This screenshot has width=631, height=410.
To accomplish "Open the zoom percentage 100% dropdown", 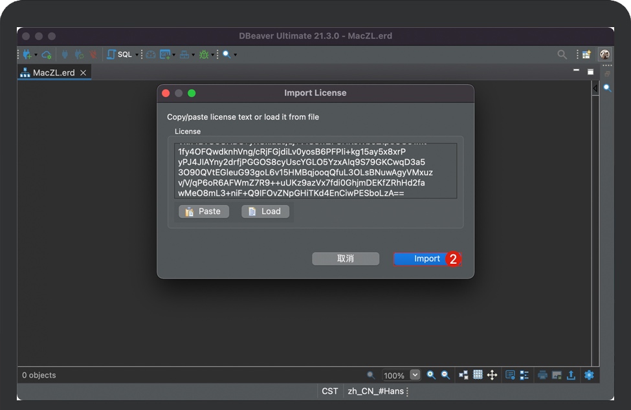I will (x=415, y=375).
